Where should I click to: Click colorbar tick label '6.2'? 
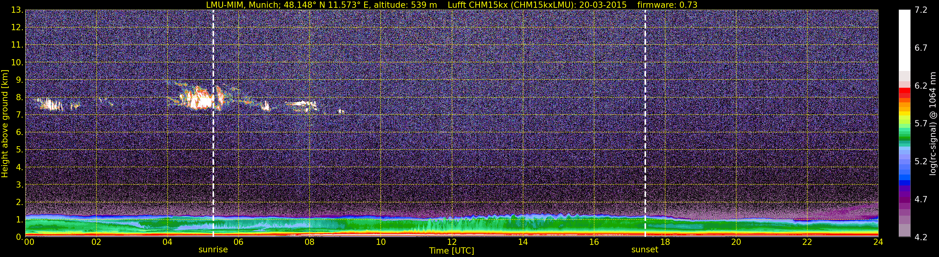coord(921,86)
